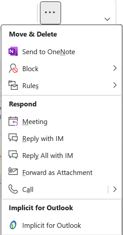Click the Forward as Attachment envelope icon
The height and width of the screenshot is (235, 123).
click(x=13, y=172)
